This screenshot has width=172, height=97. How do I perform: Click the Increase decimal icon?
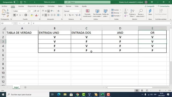tap(76, 15)
